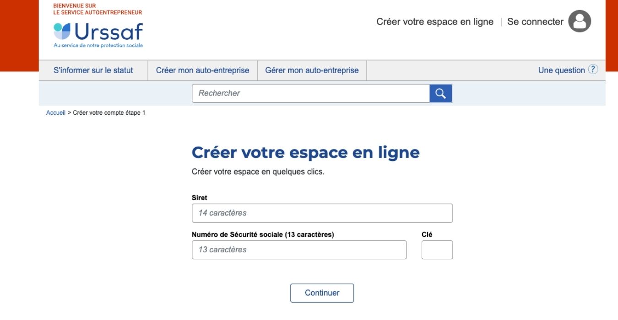Screen dimensions: 618x320
Task: Open 'Créer votre espace en ligne' link
Action: tap(435, 21)
